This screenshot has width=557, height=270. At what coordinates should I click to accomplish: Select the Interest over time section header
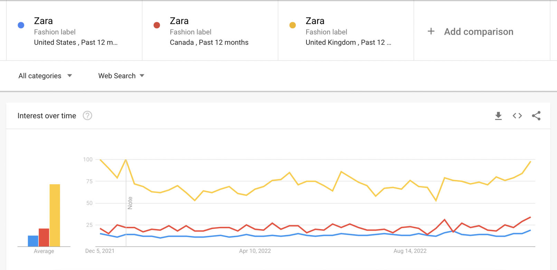coord(47,116)
